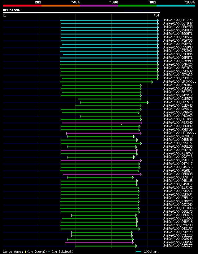The height and width of the screenshot is (254, 198).
Task: Click the purple alignment bar for C6QP37
Action: coord(99,243)
